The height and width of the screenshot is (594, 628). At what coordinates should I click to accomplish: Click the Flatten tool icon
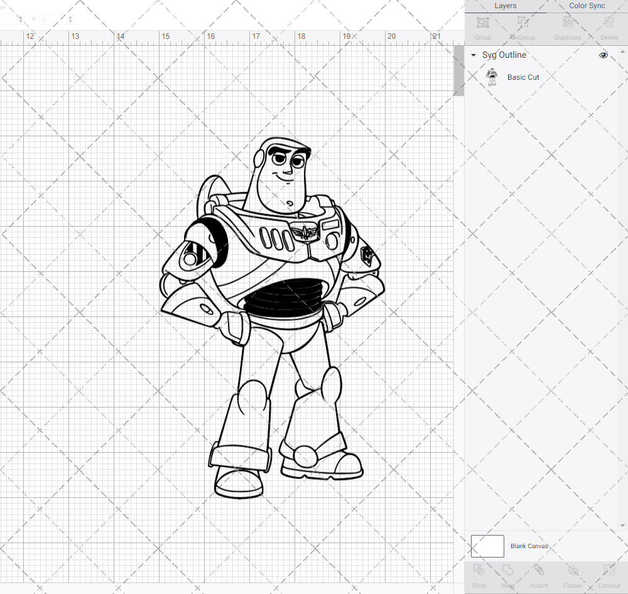[x=573, y=570]
